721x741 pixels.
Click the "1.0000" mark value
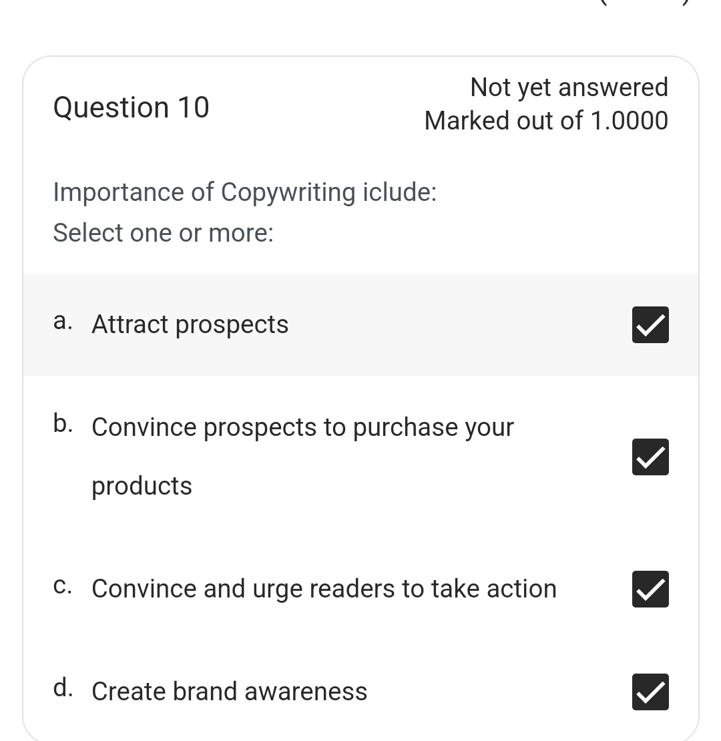(629, 121)
